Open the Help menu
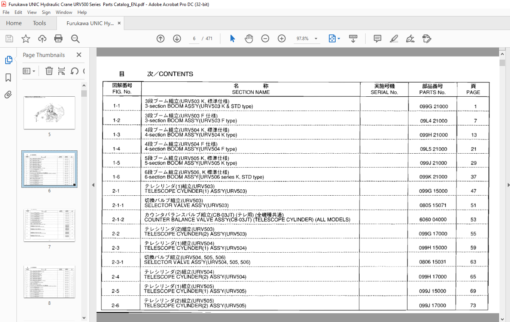The height and width of the screenshot is (322, 510). [x=82, y=12]
